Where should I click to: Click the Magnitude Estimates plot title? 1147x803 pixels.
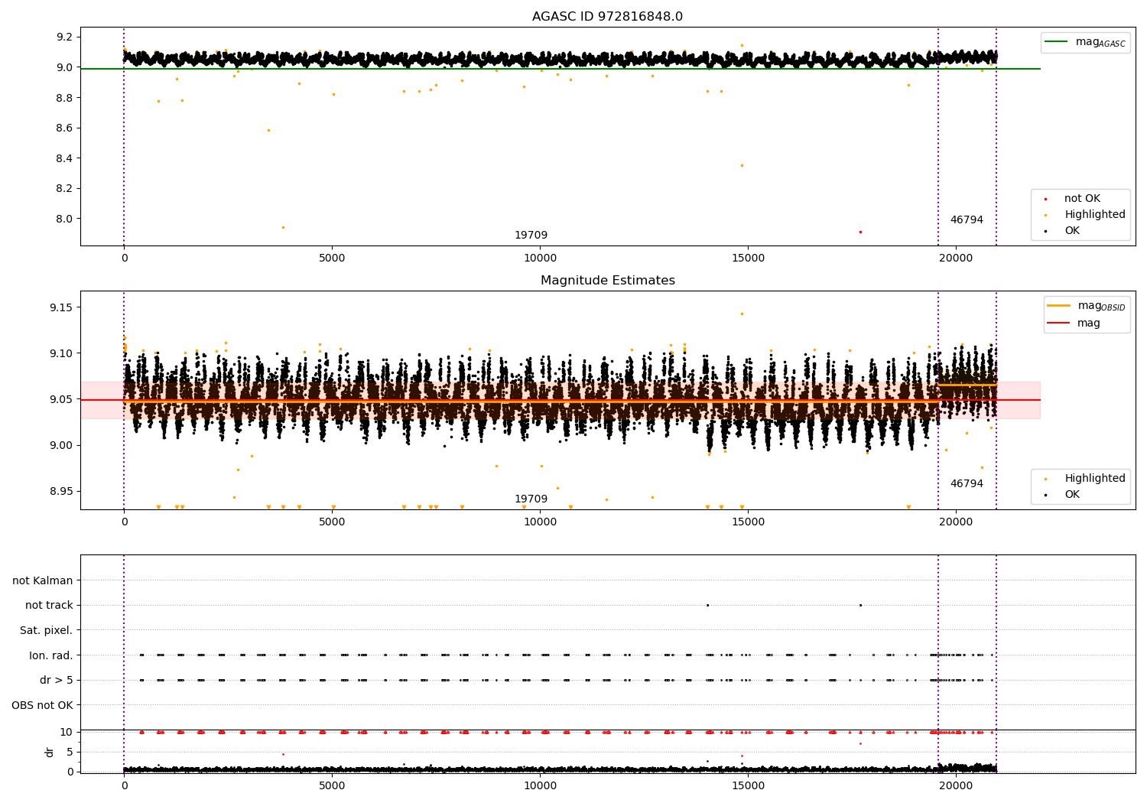tap(607, 281)
